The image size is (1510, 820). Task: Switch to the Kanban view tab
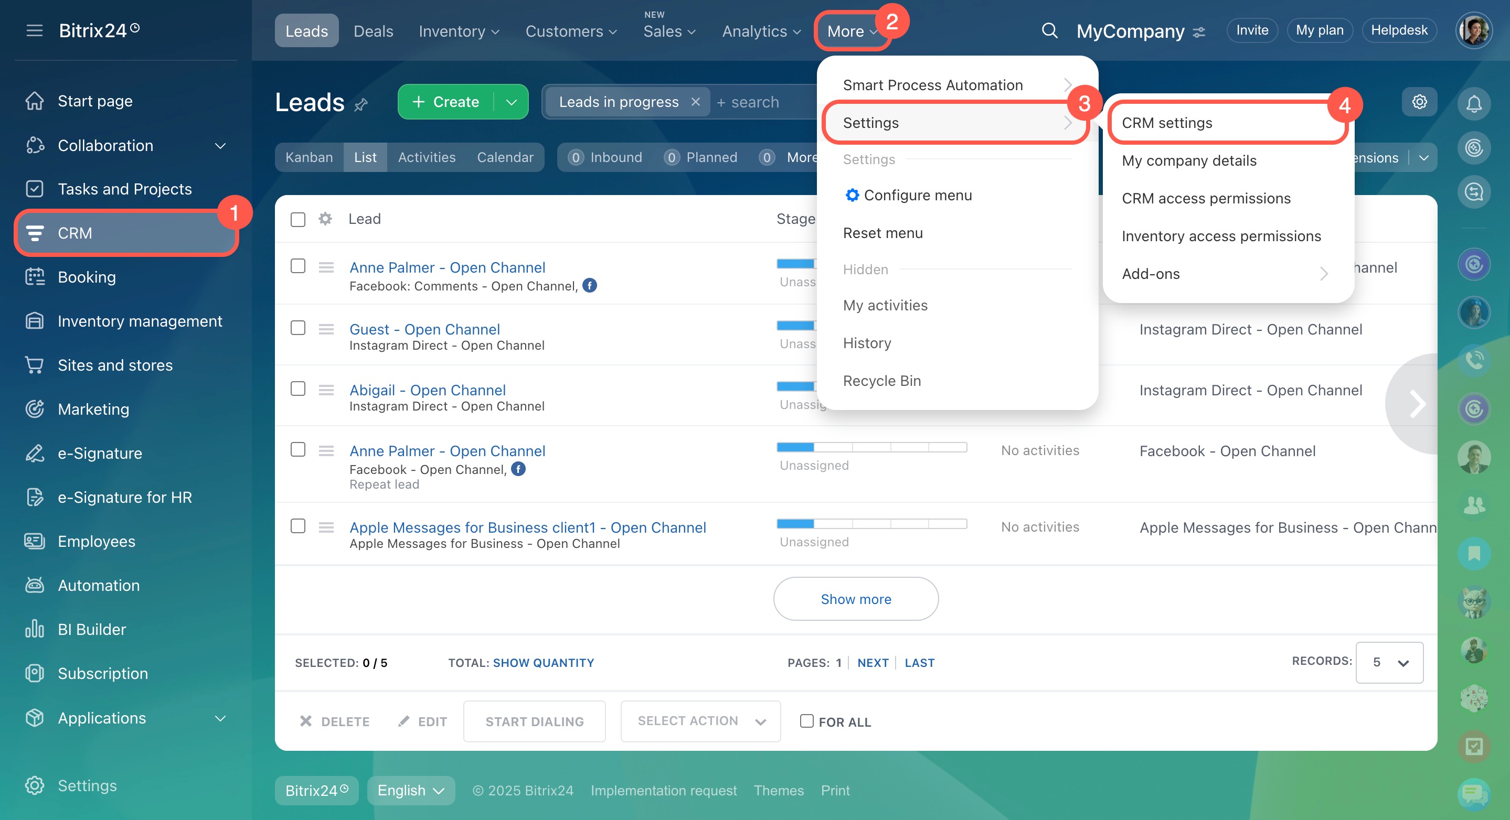point(309,158)
